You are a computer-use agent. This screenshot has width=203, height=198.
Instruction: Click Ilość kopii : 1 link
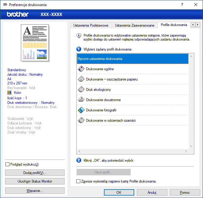coord(17,98)
